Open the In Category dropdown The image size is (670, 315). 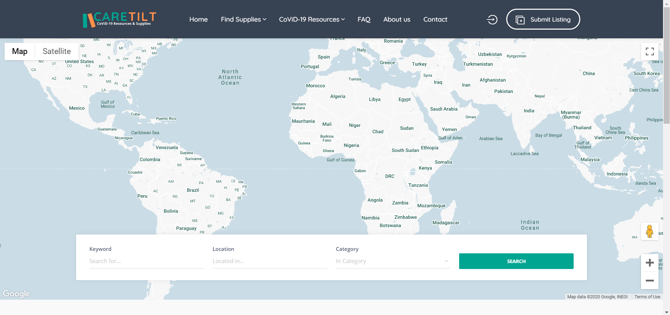[x=393, y=261]
